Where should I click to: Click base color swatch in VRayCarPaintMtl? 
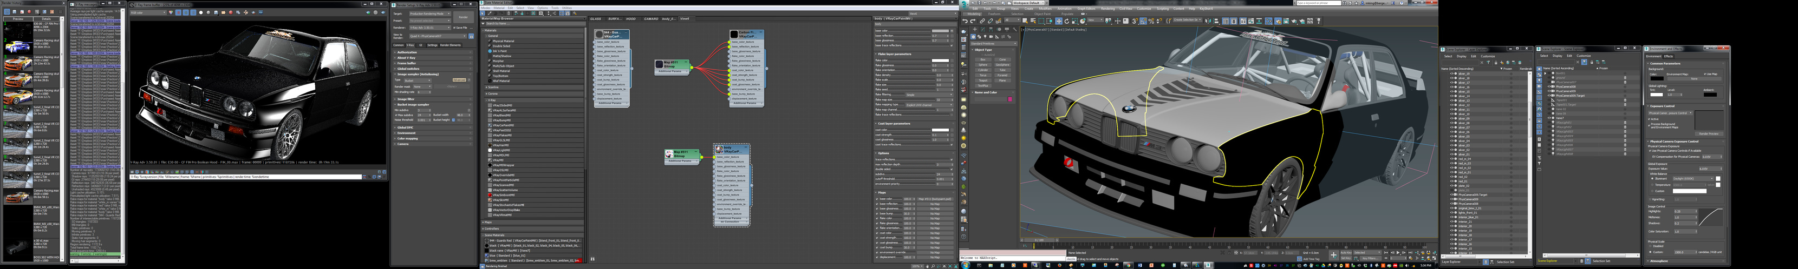(941, 31)
